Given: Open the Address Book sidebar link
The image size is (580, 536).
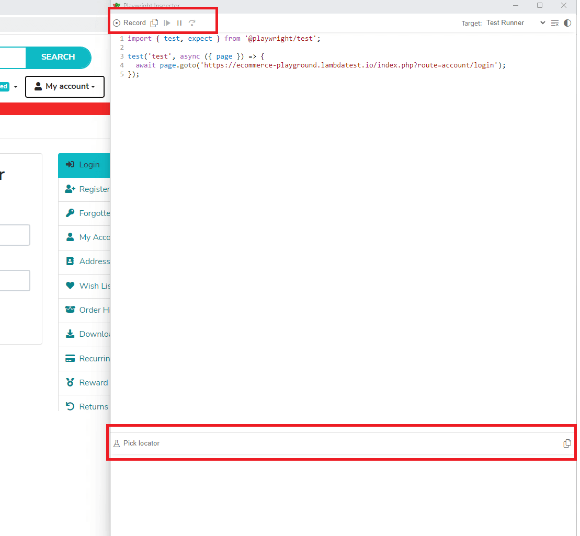Looking at the screenshot, I should pyautogui.click(x=84, y=261).
